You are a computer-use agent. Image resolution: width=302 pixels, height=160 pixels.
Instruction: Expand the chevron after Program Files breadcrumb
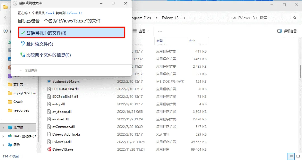[156, 18]
